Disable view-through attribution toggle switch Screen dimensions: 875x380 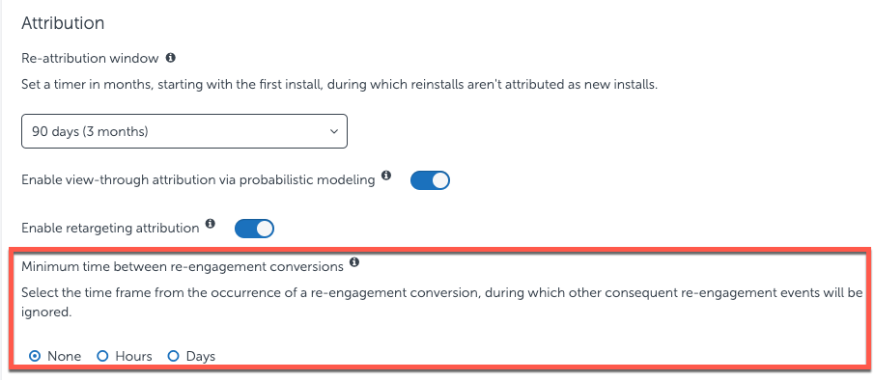pyautogui.click(x=430, y=180)
